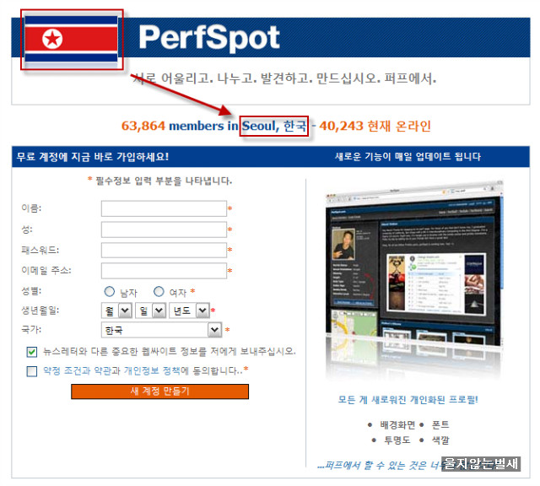
Task: Click '무료 계정에 지금 바로 가입하세요!' header
Action: [93, 157]
